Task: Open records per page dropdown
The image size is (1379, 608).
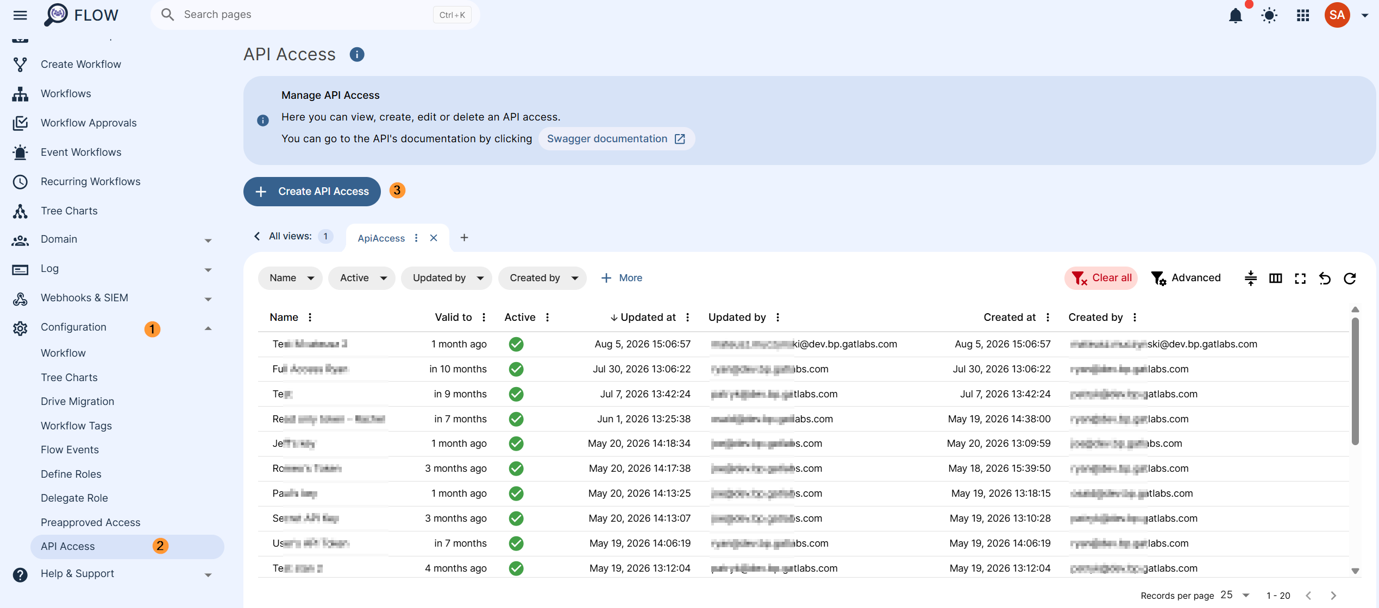Action: point(1235,595)
